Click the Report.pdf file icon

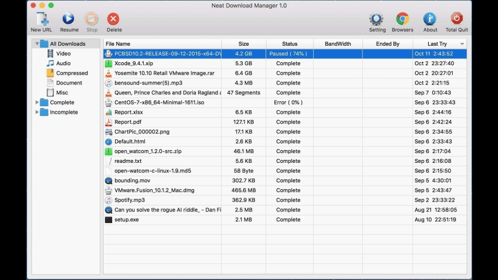pos(109,122)
